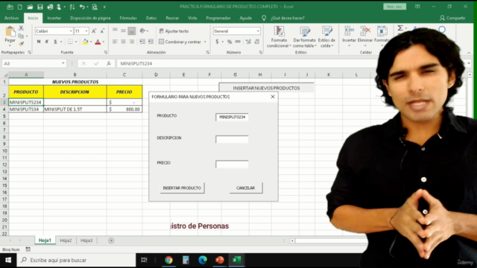Switch to the Insertar ribbon tab

tap(54, 18)
